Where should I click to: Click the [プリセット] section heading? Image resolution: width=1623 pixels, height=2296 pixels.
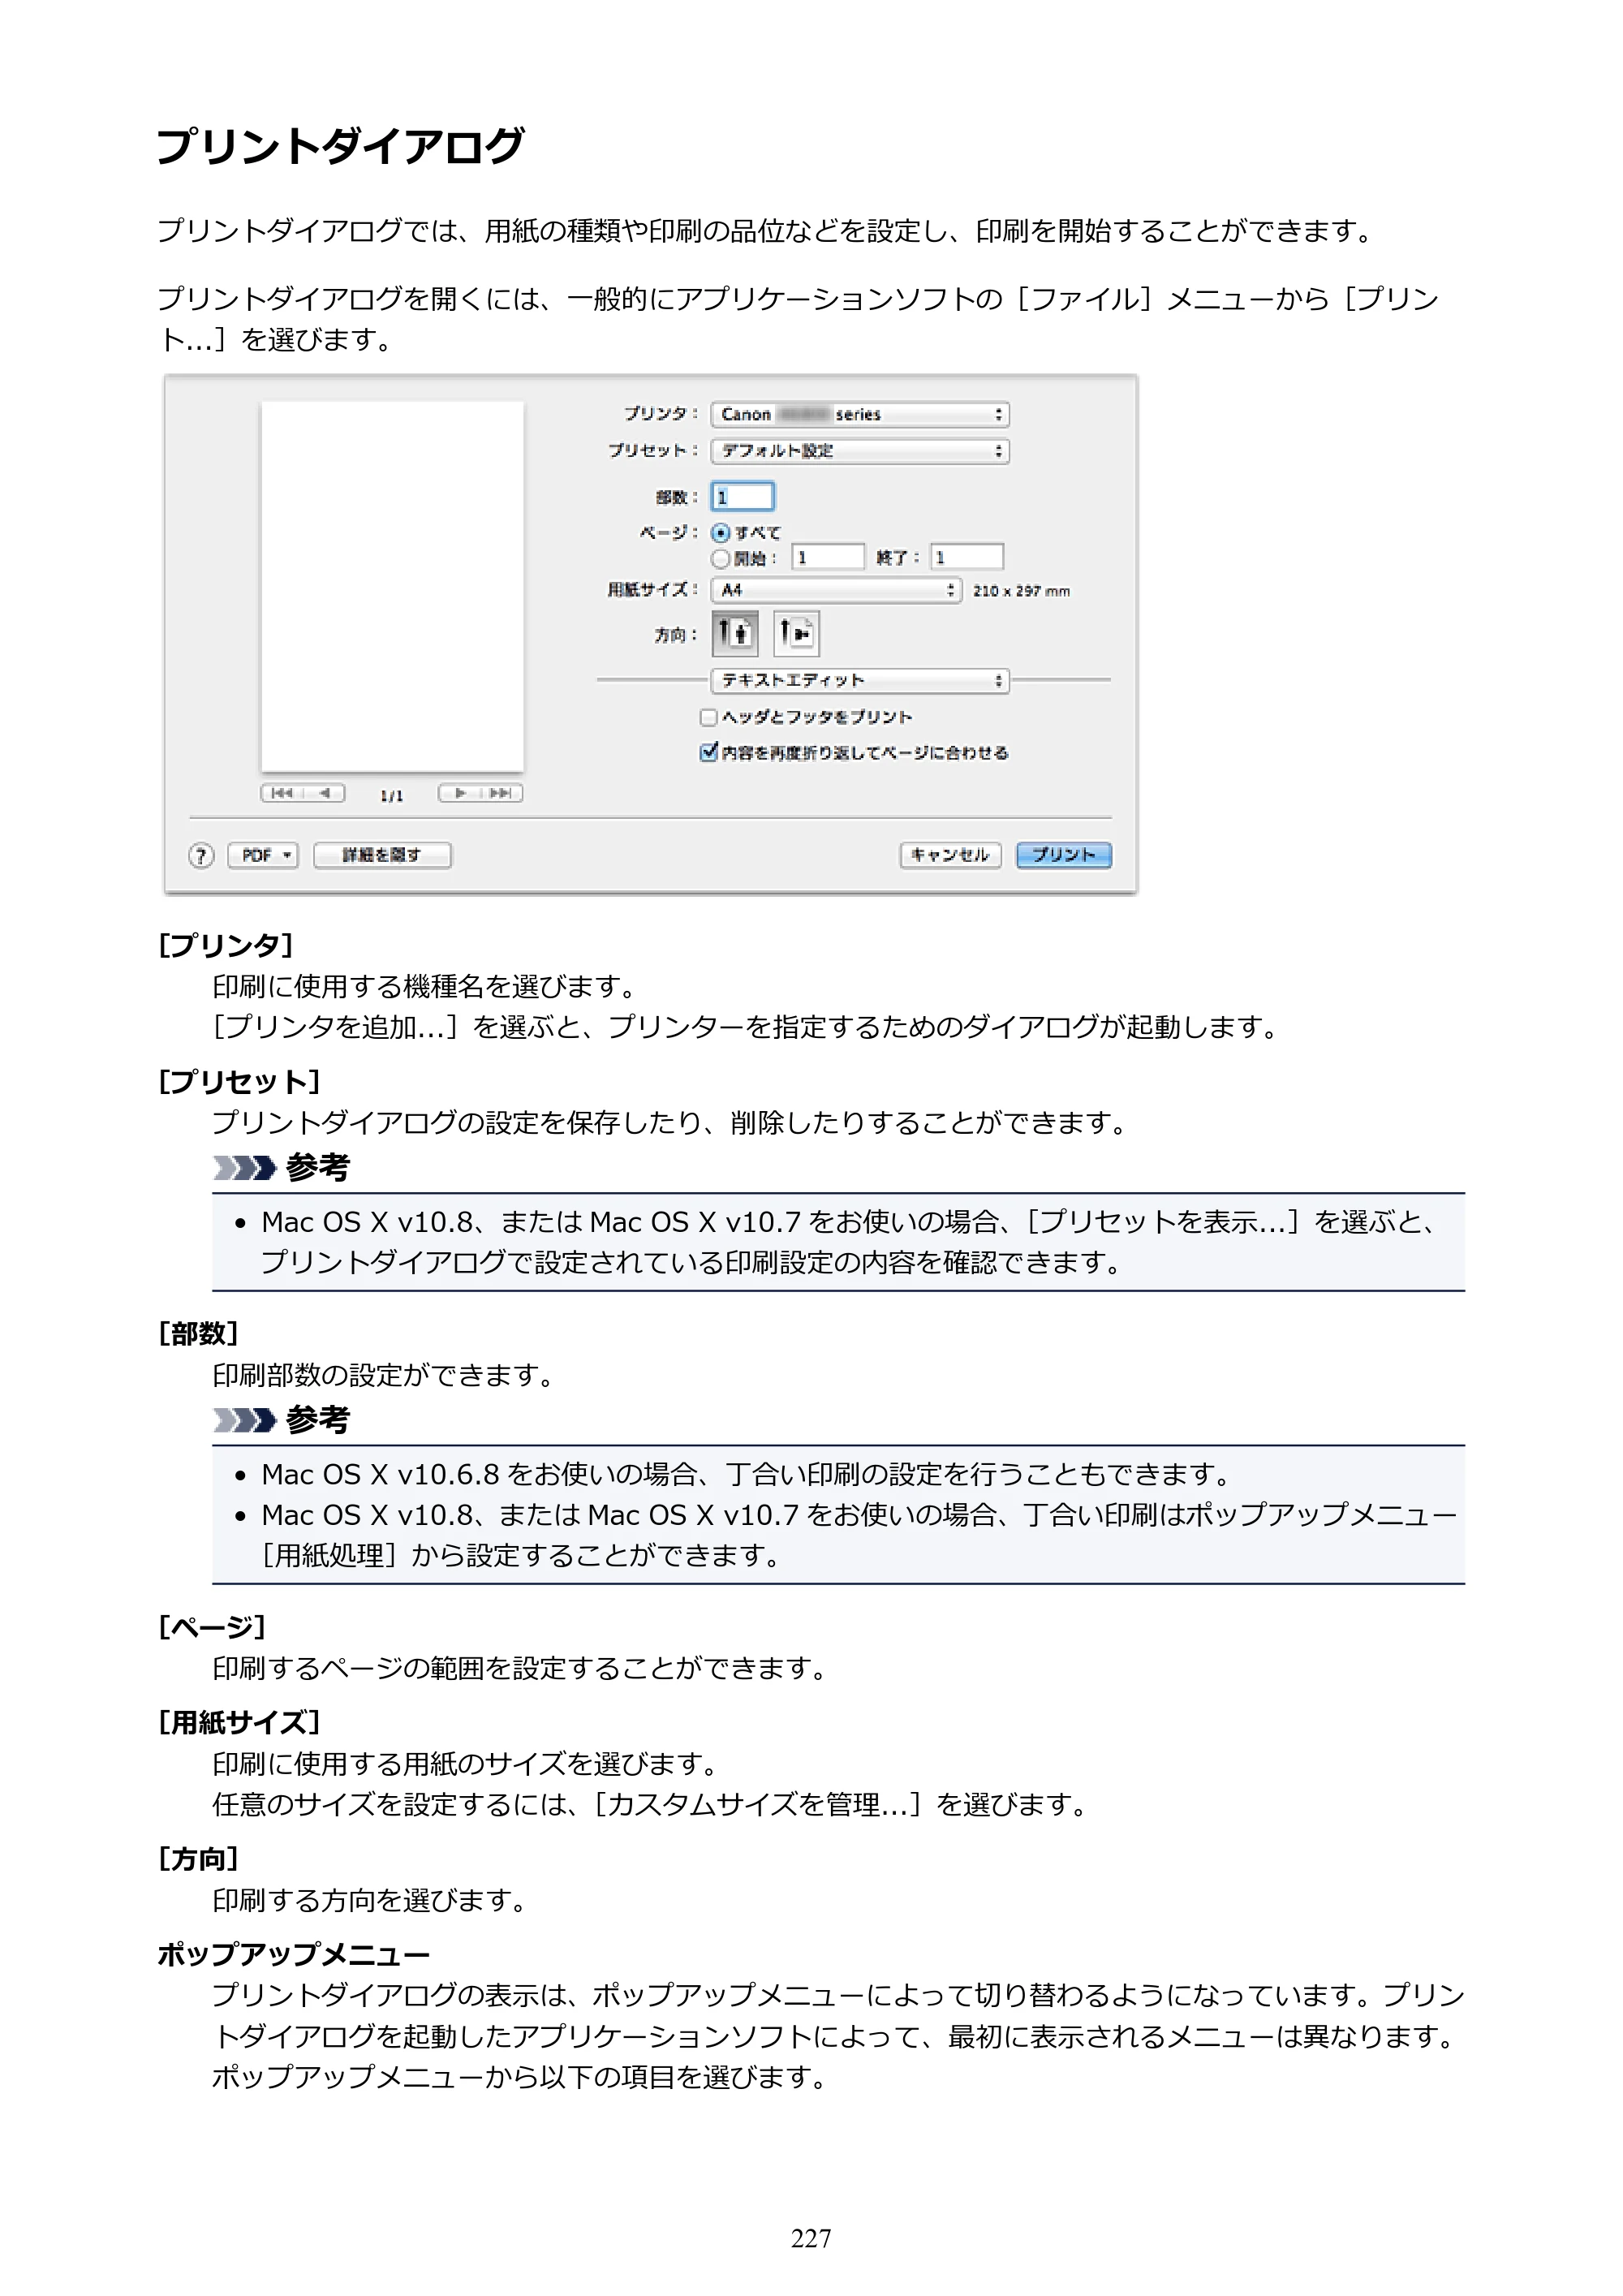tap(239, 1081)
